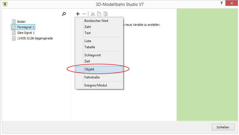Click the app train icon in title bar
Image resolution: width=239 pixels, height=135 pixels.
pos(5,4)
